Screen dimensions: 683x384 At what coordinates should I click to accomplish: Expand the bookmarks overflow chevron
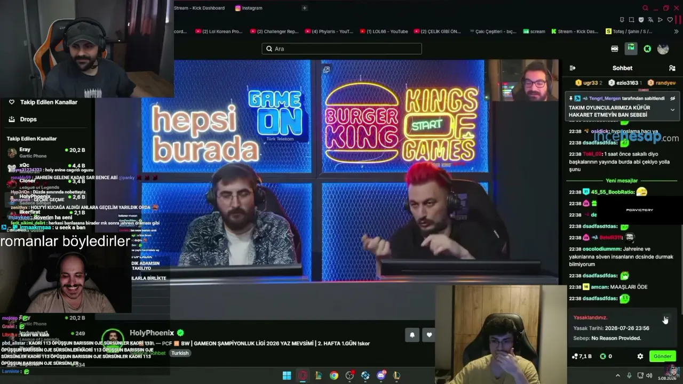pos(677,31)
